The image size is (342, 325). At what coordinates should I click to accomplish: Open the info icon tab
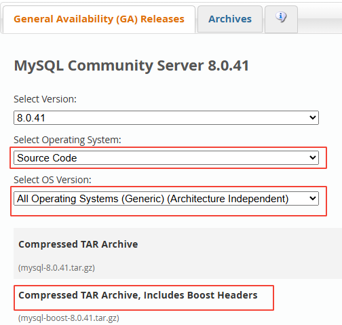[x=281, y=19]
